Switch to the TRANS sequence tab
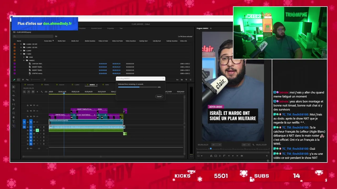This screenshot has width=337, height=189. (46, 85)
